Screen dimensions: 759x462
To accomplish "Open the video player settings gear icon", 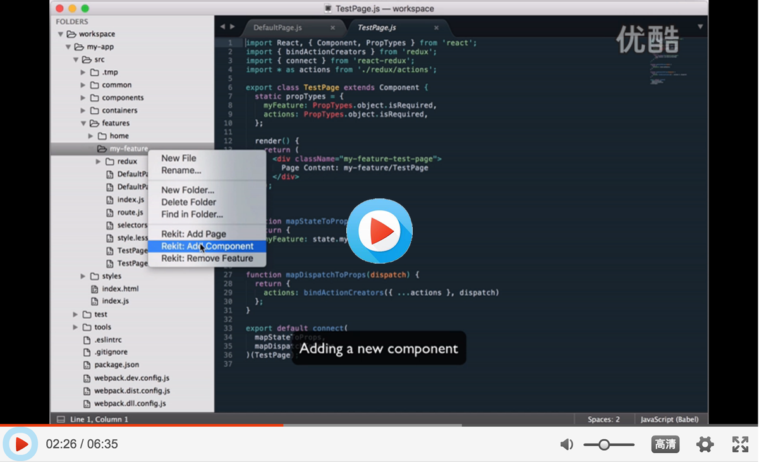I will coord(705,444).
